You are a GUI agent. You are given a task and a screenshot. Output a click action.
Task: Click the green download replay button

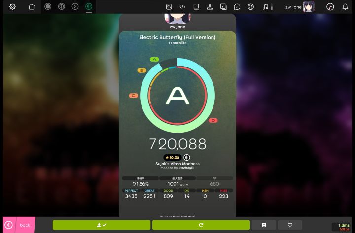tap(102, 225)
